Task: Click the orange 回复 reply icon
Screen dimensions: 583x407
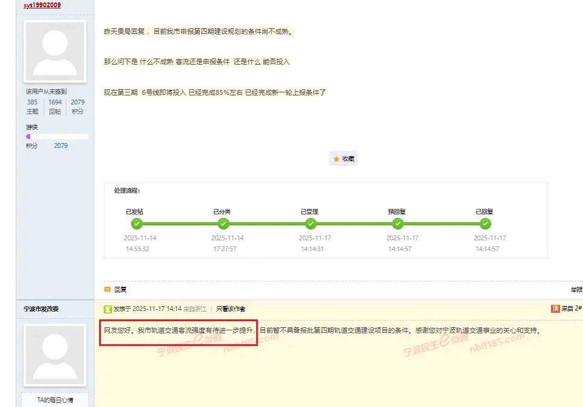Action: point(108,290)
